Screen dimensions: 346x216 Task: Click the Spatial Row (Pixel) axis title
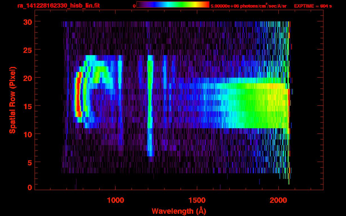[12, 100]
